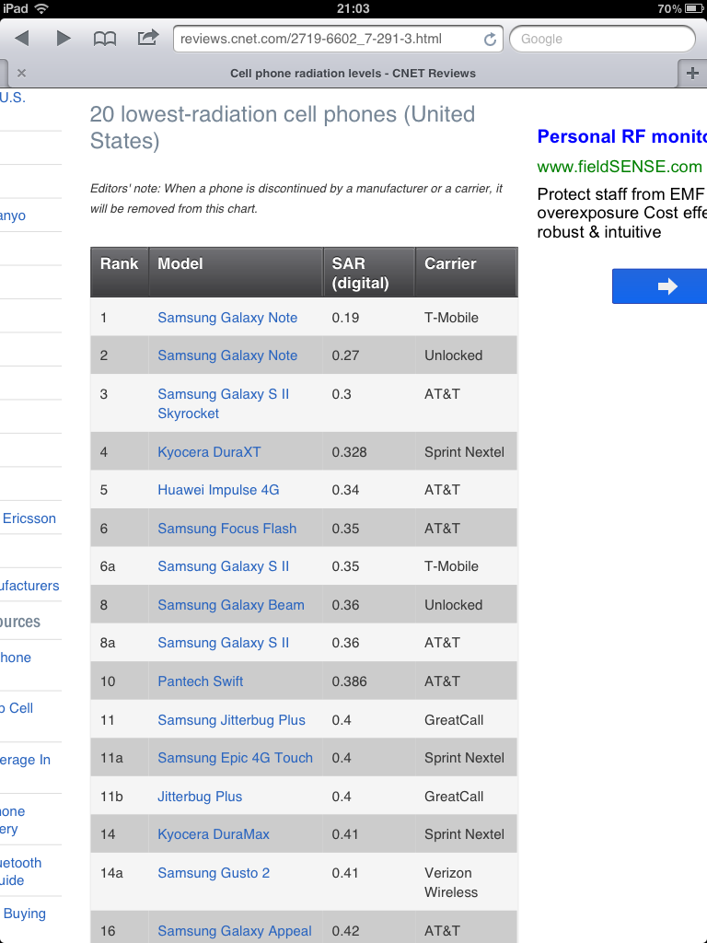Click the 0.19 SAR value
The image size is (707, 943).
(x=346, y=318)
